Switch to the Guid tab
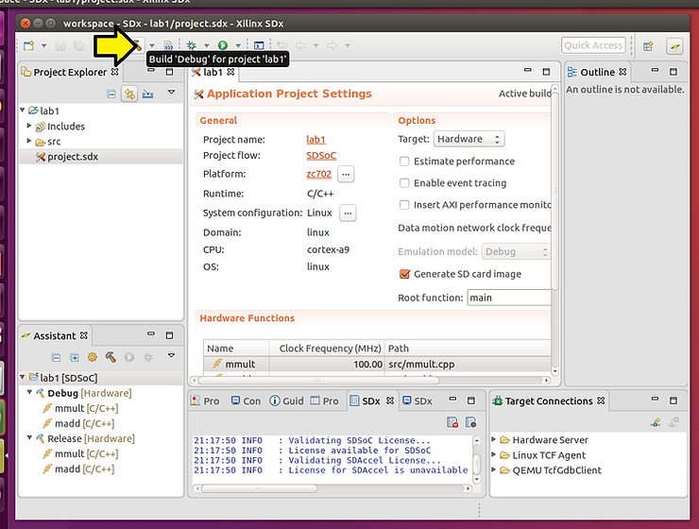The image size is (699, 529). point(286,401)
